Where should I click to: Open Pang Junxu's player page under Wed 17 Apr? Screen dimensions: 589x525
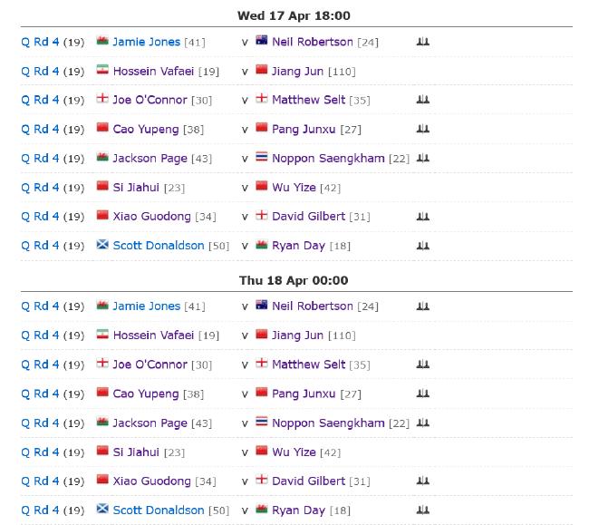[x=304, y=130]
